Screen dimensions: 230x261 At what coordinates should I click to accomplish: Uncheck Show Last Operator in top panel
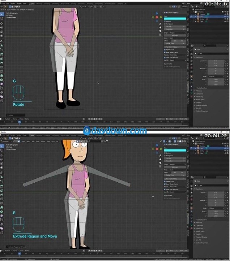click(x=165, y=57)
